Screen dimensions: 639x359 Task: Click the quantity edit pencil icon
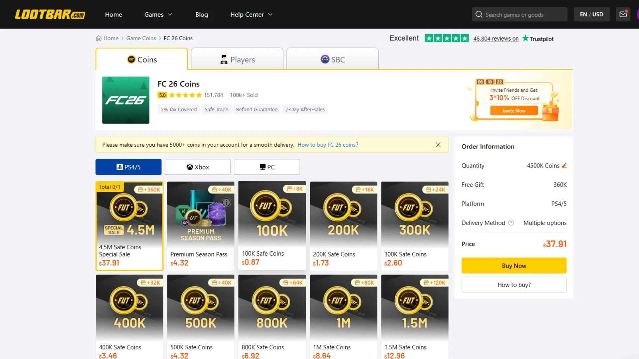[564, 166]
